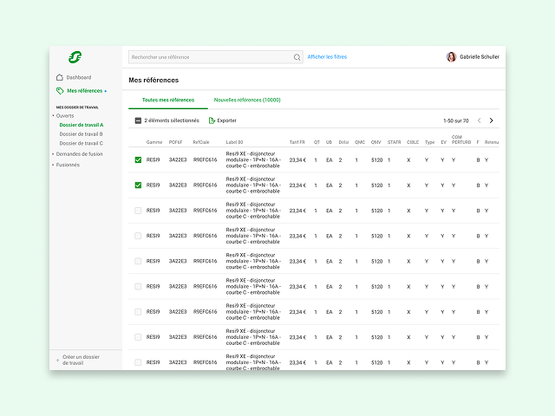Click the Exporter export icon

click(x=212, y=120)
